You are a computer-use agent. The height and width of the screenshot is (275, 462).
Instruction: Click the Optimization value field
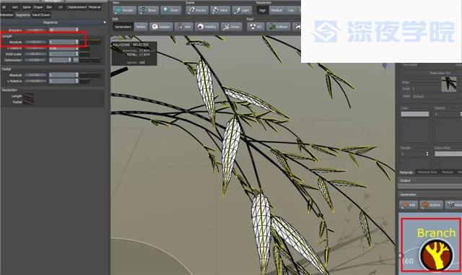58,60
